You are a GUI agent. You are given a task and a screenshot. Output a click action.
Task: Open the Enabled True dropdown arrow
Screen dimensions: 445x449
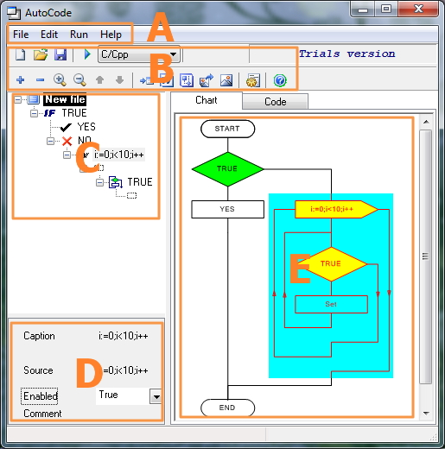coord(156,397)
